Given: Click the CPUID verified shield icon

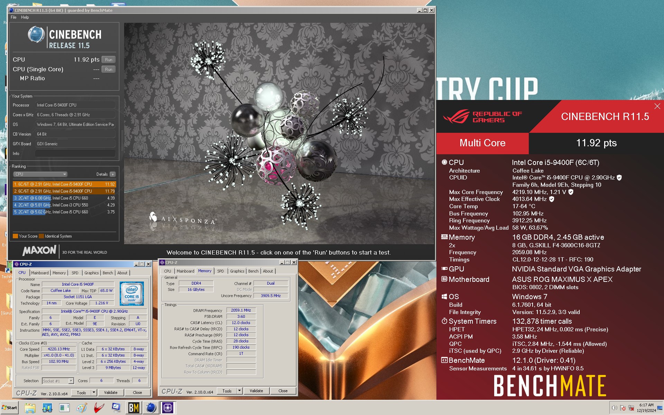Looking at the screenshot, I should pyautogui.click(x=619, y=177).
